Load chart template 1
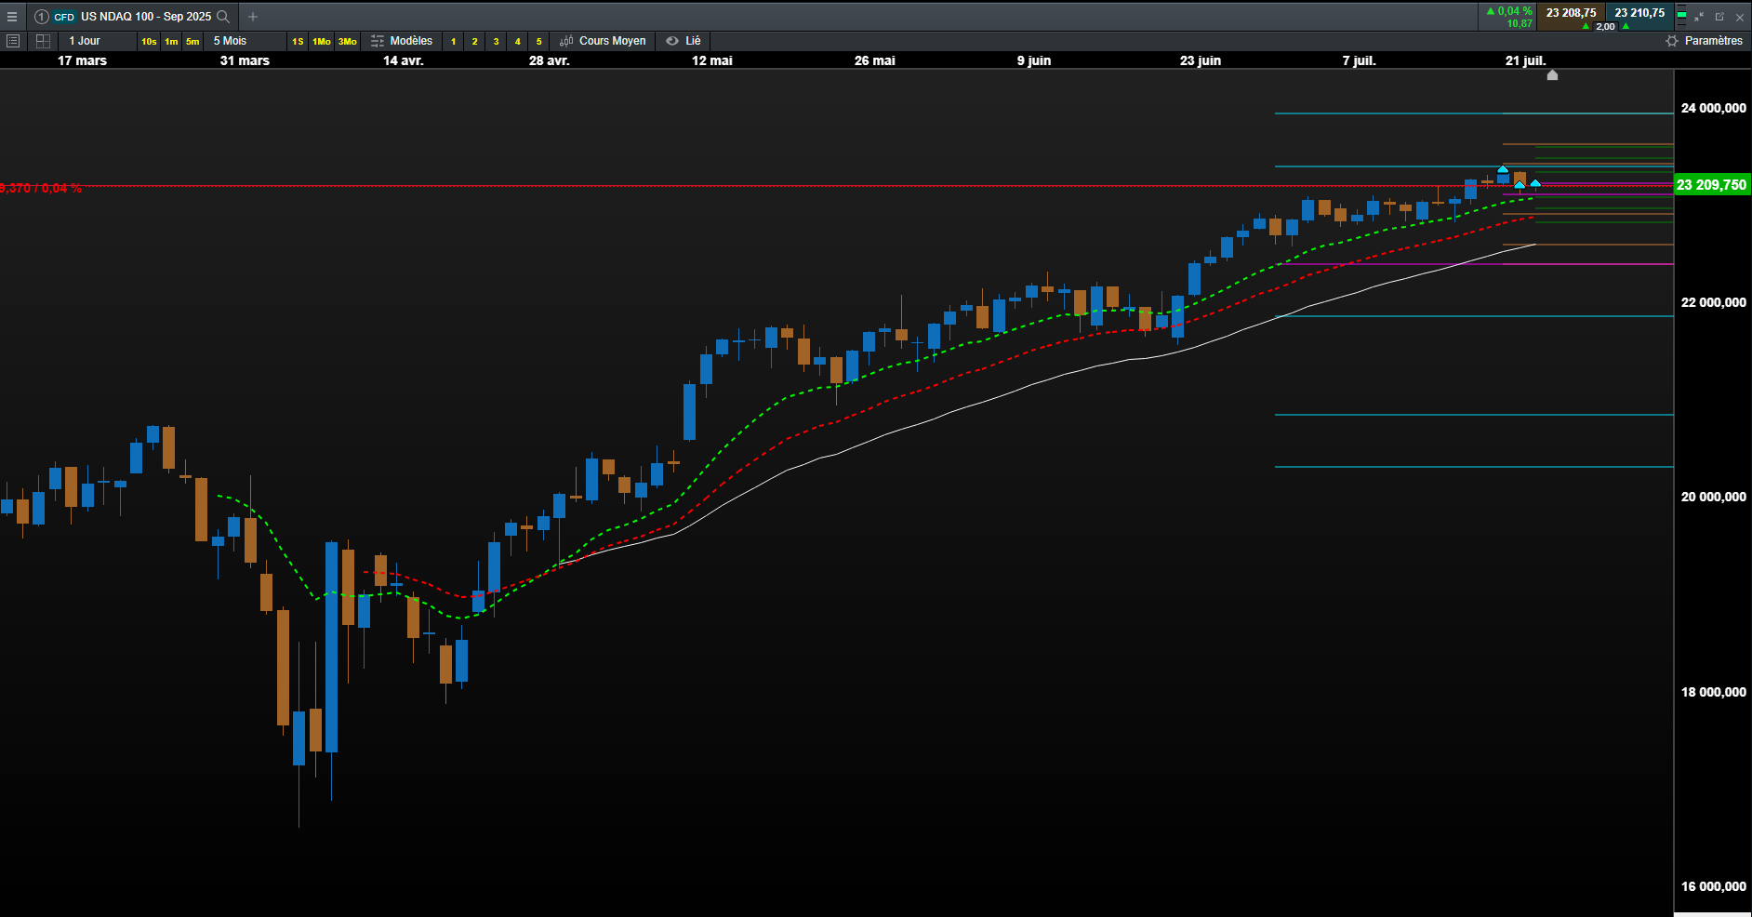Image resolution: width=1752 pixels, height=917 pixels. click(454, 41)
